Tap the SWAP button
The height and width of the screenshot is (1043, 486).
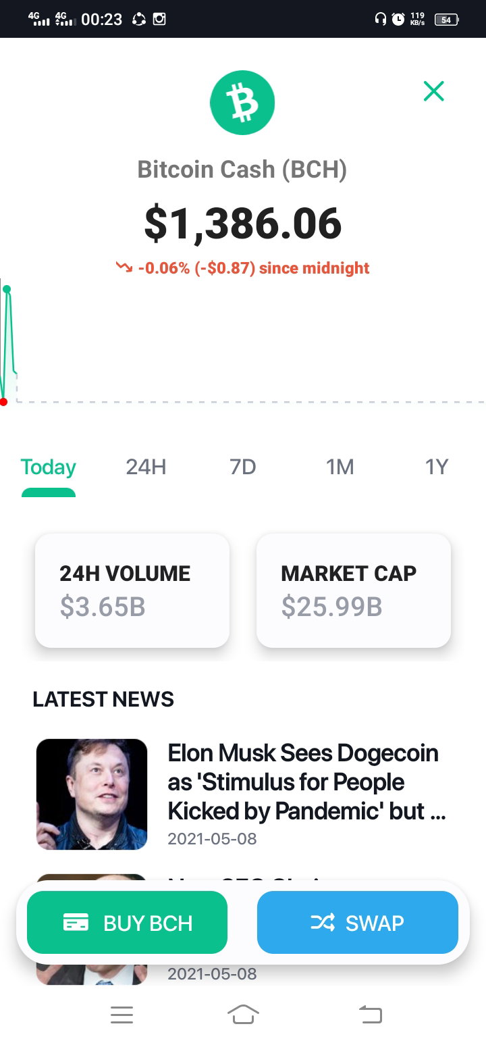[358, 923]
